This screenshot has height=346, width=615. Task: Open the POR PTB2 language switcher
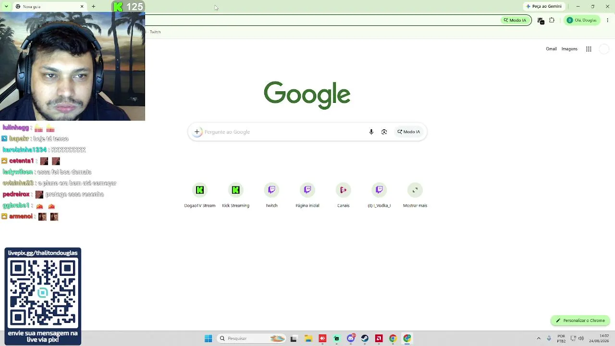[x=561, y=338]
